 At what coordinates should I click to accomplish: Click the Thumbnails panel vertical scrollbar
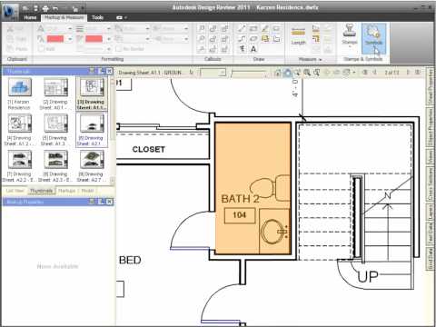[x=112, y=130]
